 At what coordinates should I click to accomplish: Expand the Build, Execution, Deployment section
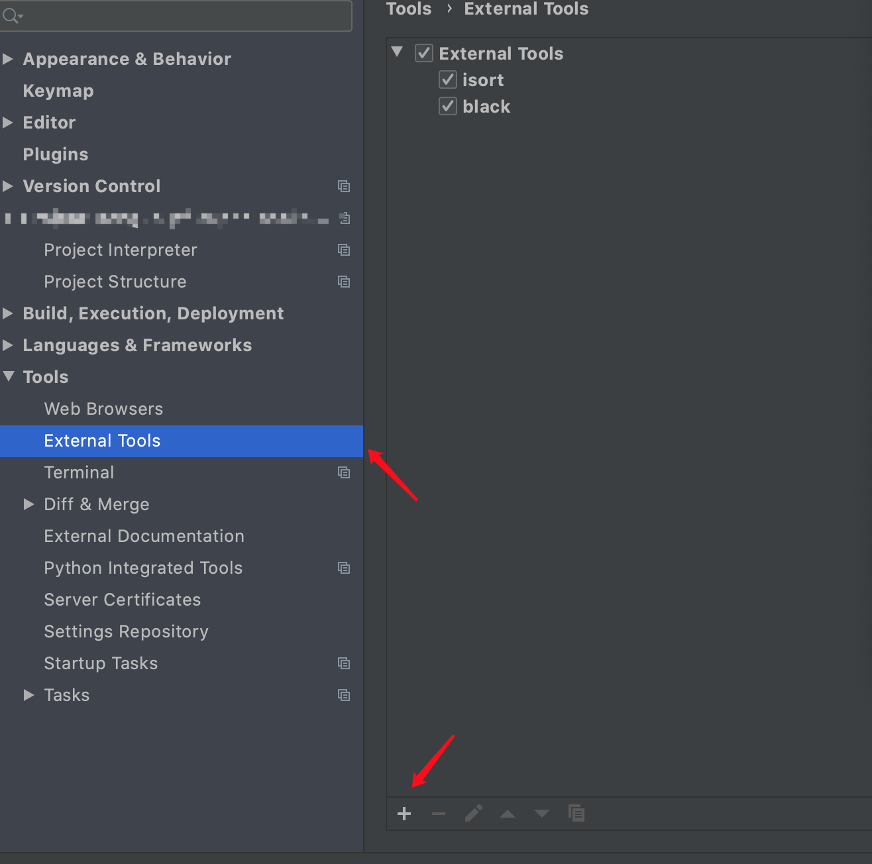pos(9,313)
